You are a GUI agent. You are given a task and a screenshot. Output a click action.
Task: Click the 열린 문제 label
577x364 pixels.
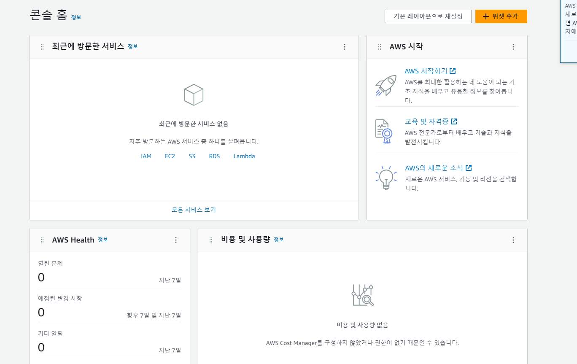50,264
